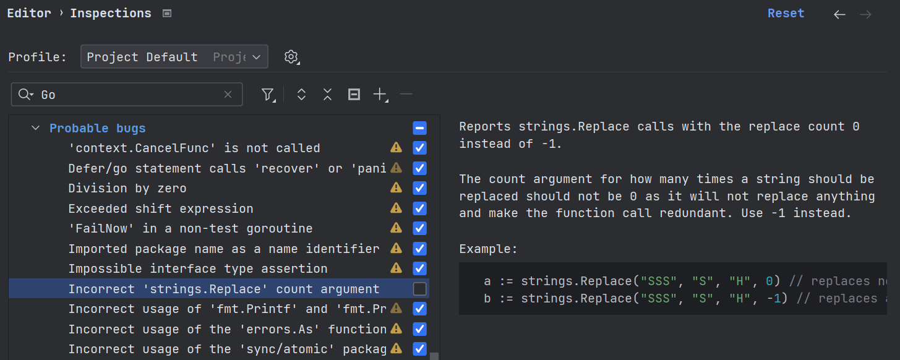The height and width of the screenshot is (360, 900).
Task: Click into the search field containing Go
Action: (130, 95)
